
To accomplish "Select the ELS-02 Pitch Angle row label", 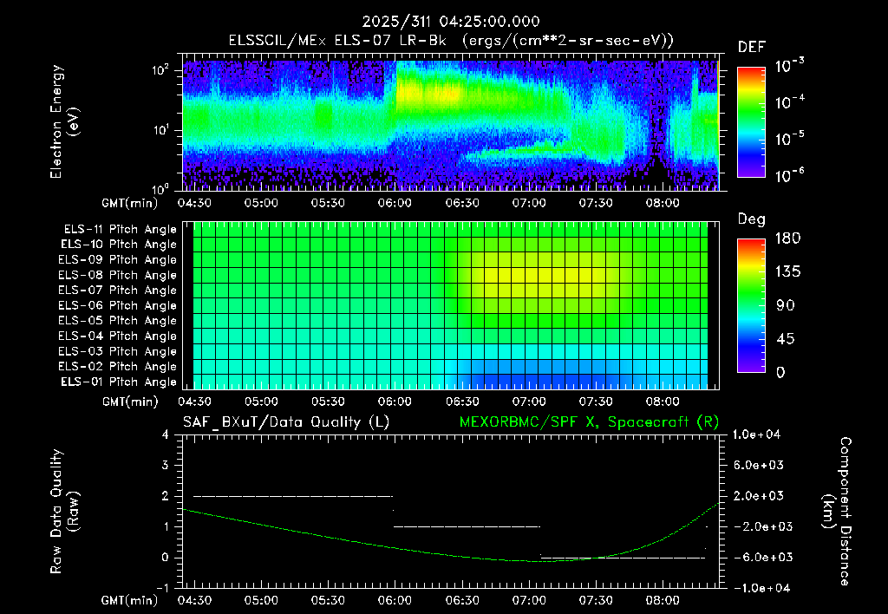I will tap(118, 367).
